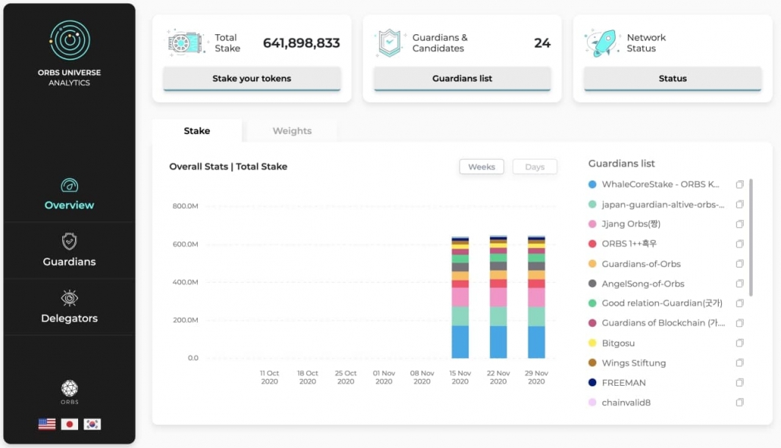Copy address of Bitgosu guardian
This screenshot has width=781, height=448.
point(739,343)
